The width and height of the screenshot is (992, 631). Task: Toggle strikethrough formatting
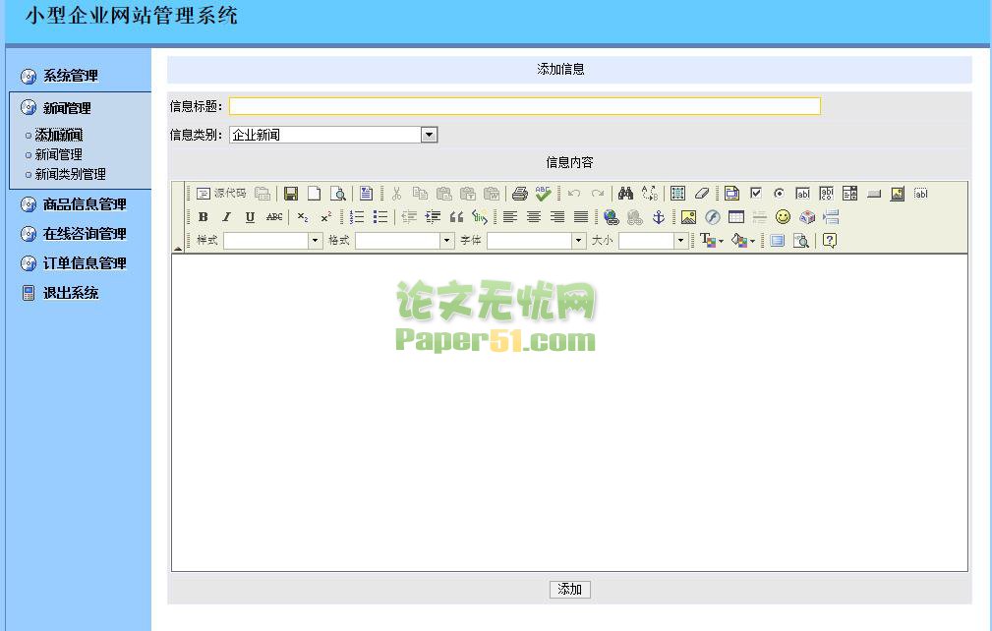click(274, 217)
